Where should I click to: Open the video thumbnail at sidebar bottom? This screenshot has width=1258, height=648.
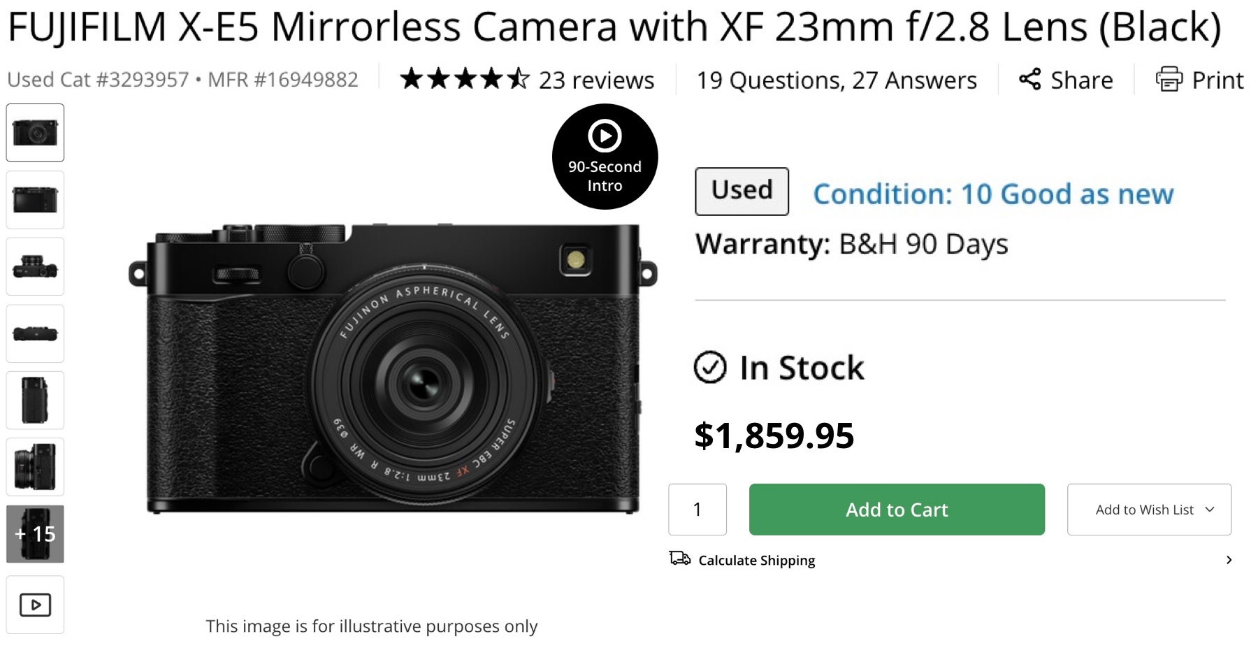click(x=35, y=604)
